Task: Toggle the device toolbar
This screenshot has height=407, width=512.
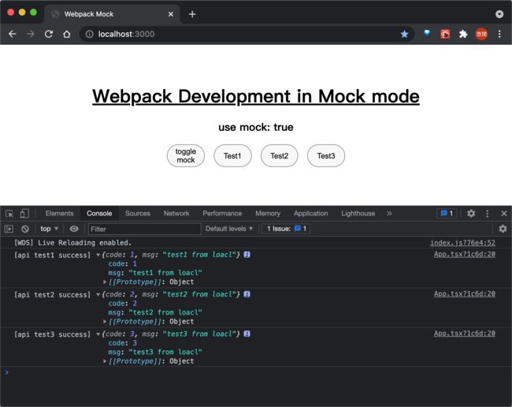Action: click(24, 214)
